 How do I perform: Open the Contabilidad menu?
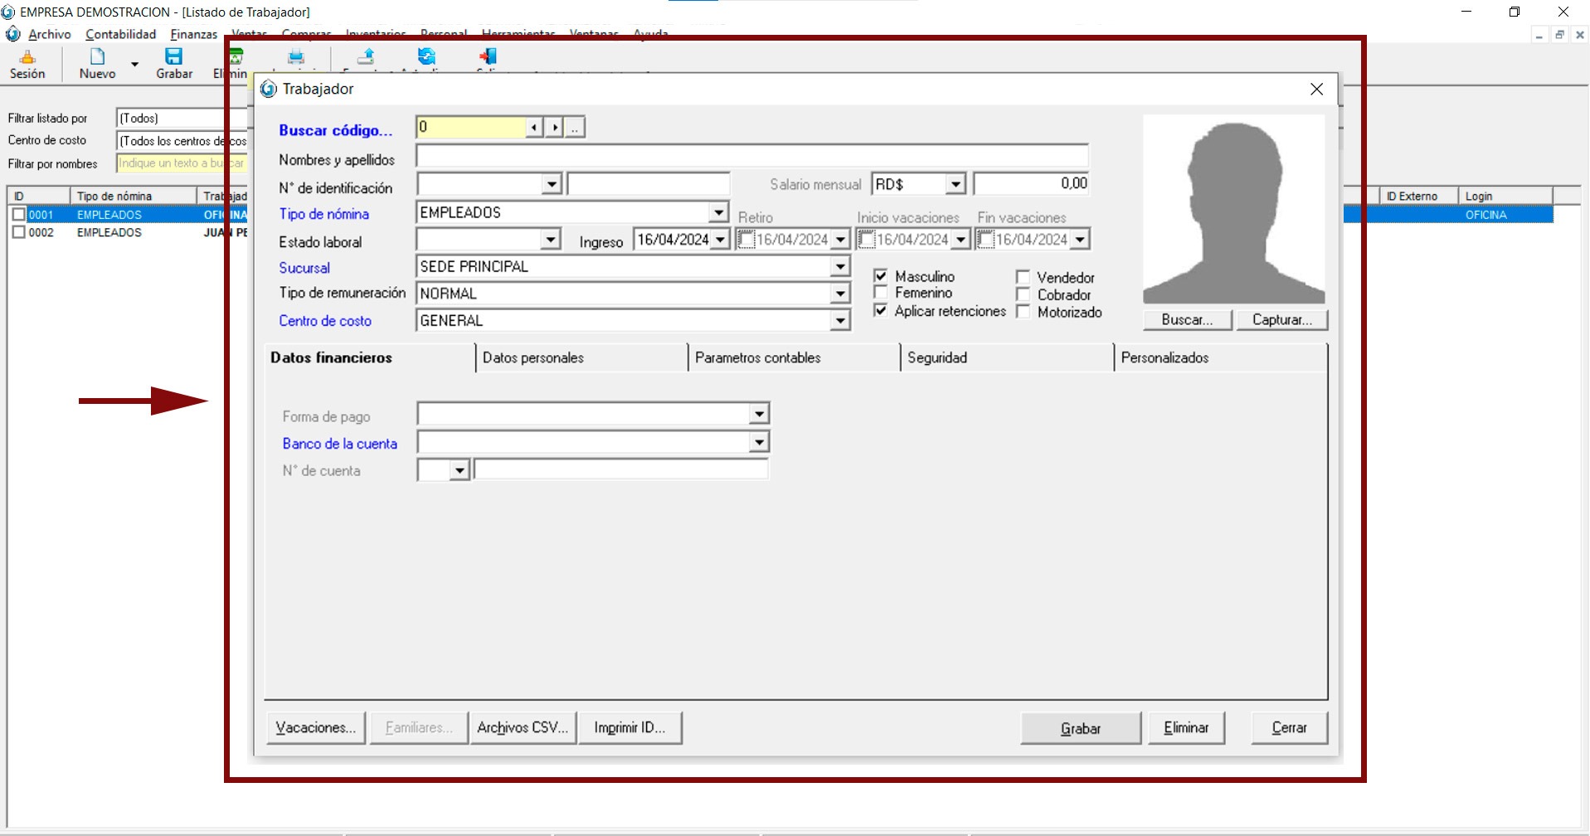[120, 34]
